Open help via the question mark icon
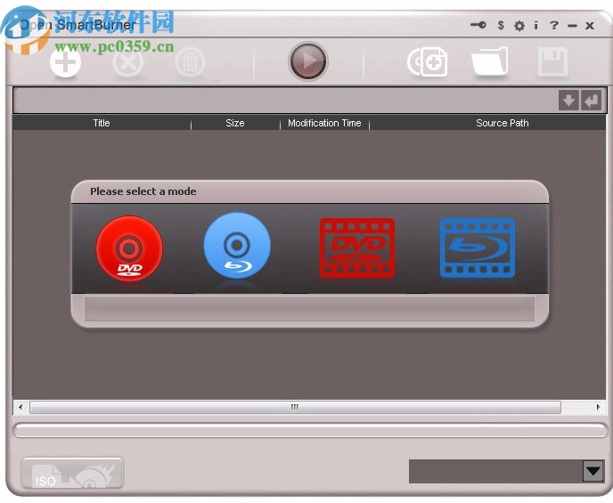The height and width of the screenshot is (503, 613). click(x=553, y=26)
